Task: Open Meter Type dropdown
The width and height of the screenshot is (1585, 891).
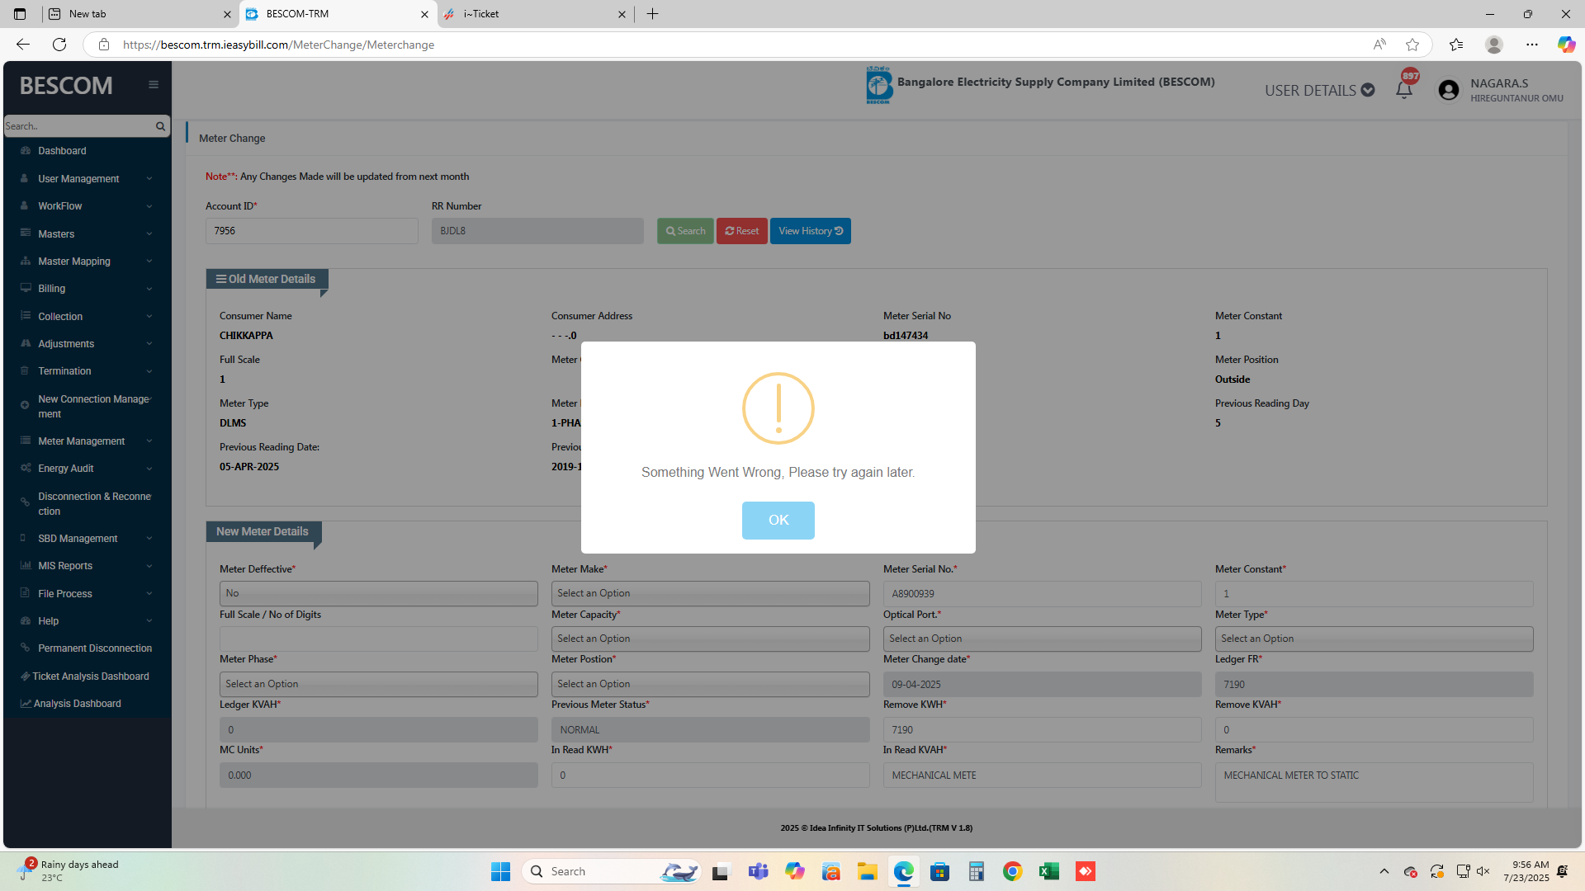Action: (1374, 639)
